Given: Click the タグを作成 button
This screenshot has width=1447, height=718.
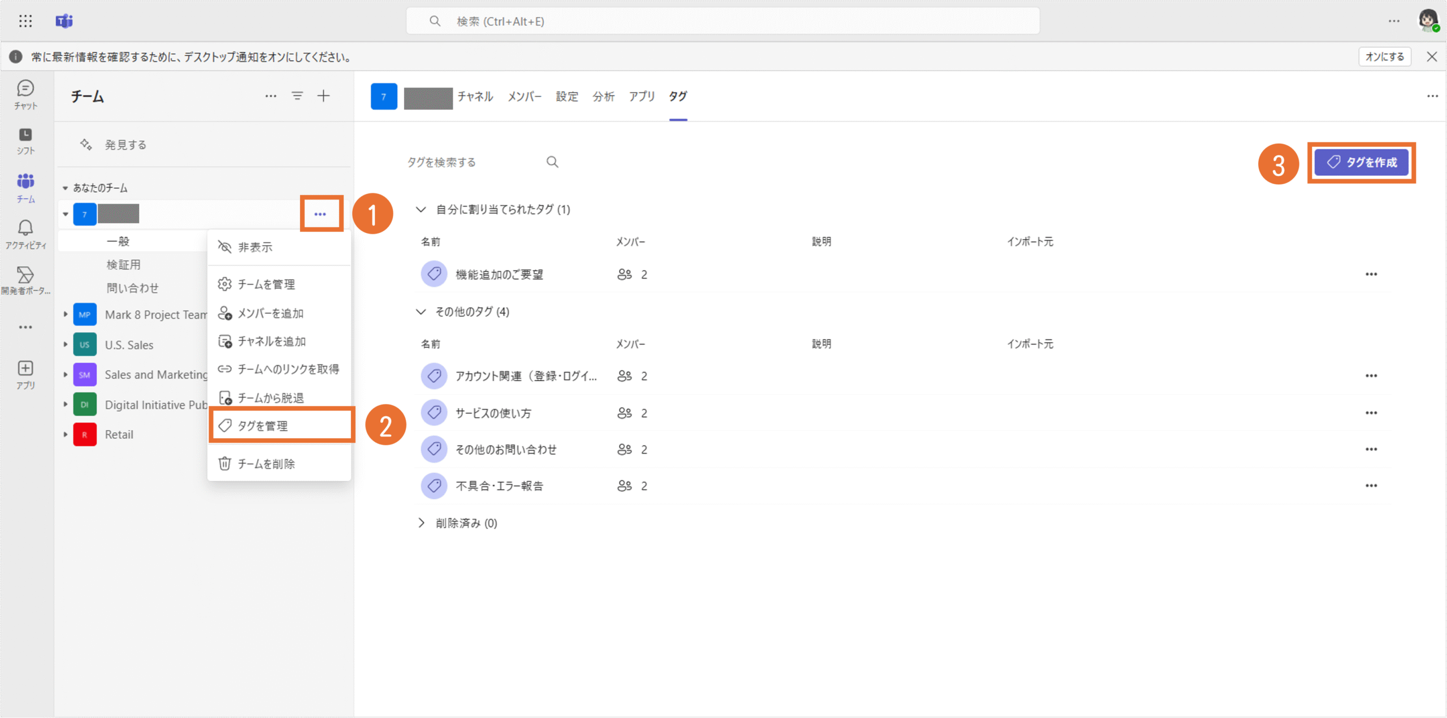Looking at the screenshot, I should click(1361, 162).
